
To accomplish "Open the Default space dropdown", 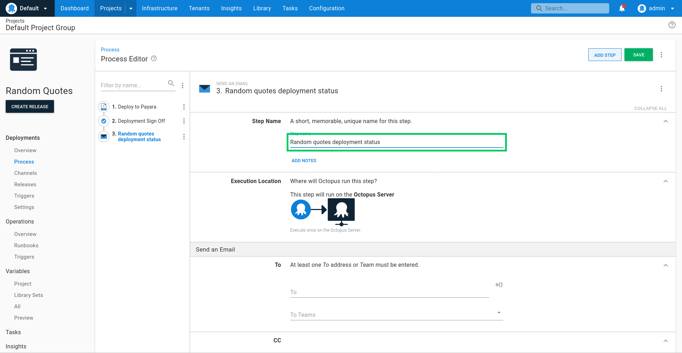I will tap(45, 9).
